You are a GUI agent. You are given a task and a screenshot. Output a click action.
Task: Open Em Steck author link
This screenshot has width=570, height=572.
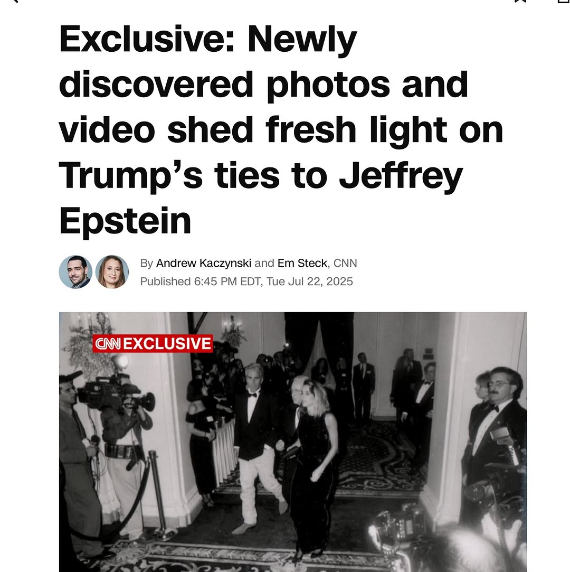(302, 263)
